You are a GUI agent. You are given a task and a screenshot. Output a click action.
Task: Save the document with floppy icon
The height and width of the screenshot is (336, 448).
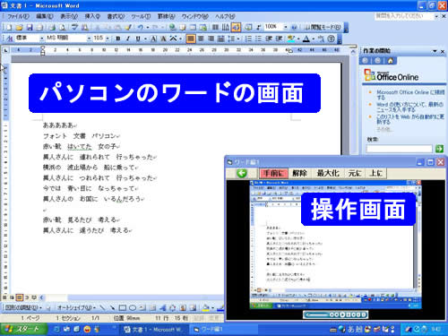tap(30, 28)
